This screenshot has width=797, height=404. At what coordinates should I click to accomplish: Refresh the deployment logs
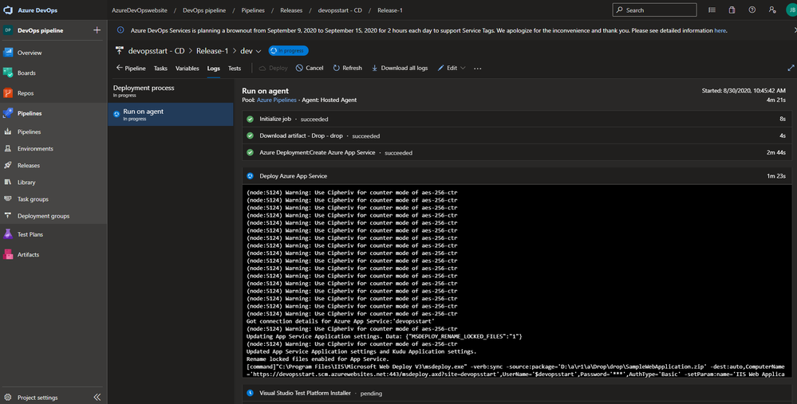[348, 68]
